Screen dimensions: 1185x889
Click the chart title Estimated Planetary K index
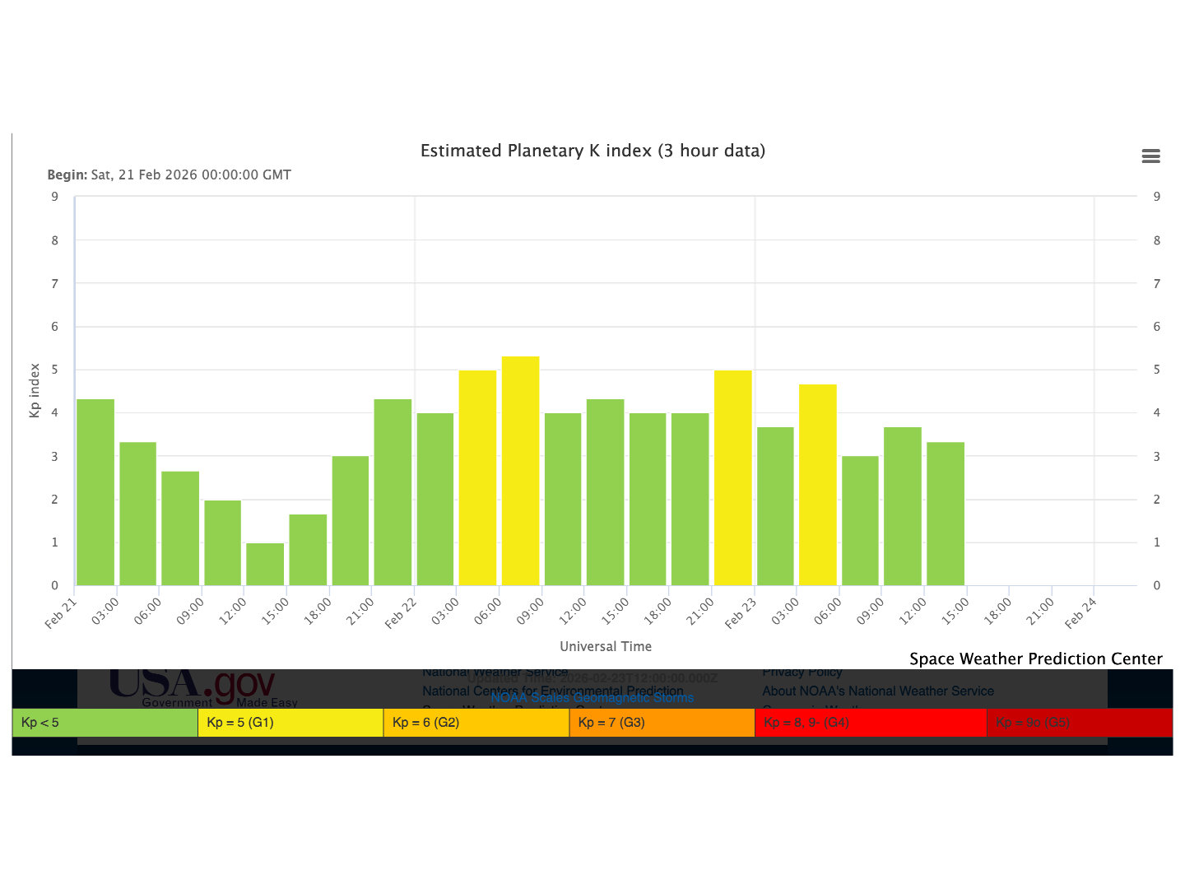click(592, 151)
